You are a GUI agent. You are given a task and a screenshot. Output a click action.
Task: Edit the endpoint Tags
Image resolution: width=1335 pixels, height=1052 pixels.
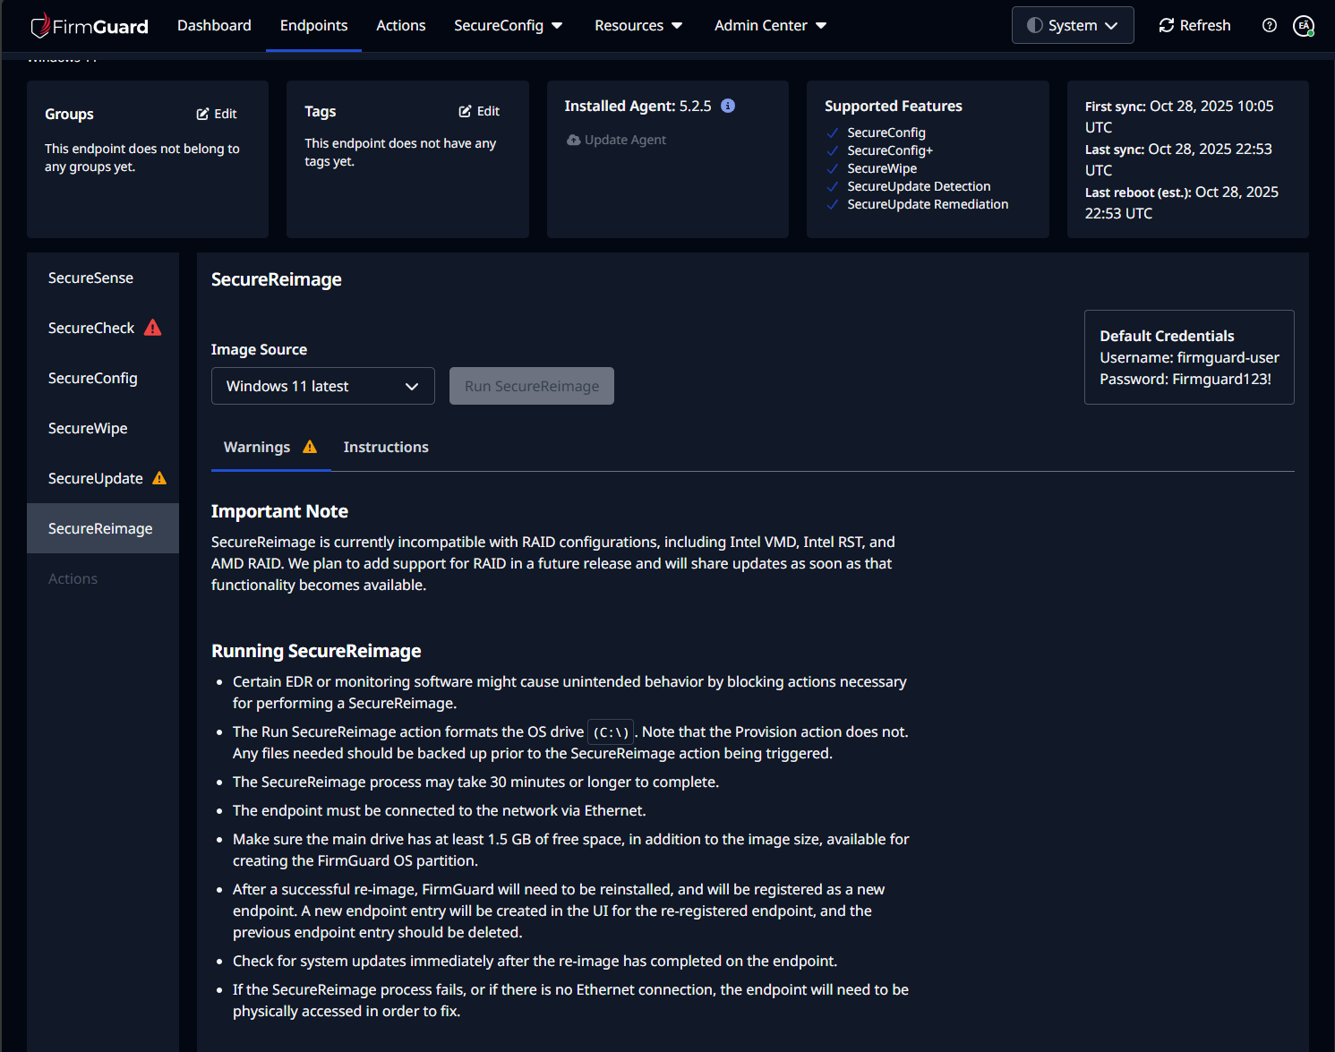[479, 111]
